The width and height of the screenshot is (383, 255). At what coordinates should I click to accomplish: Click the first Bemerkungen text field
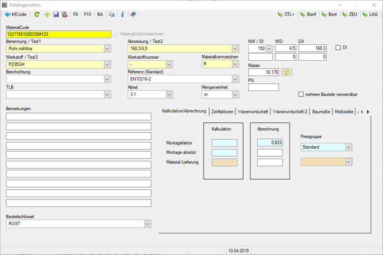[x=78, y=117]
